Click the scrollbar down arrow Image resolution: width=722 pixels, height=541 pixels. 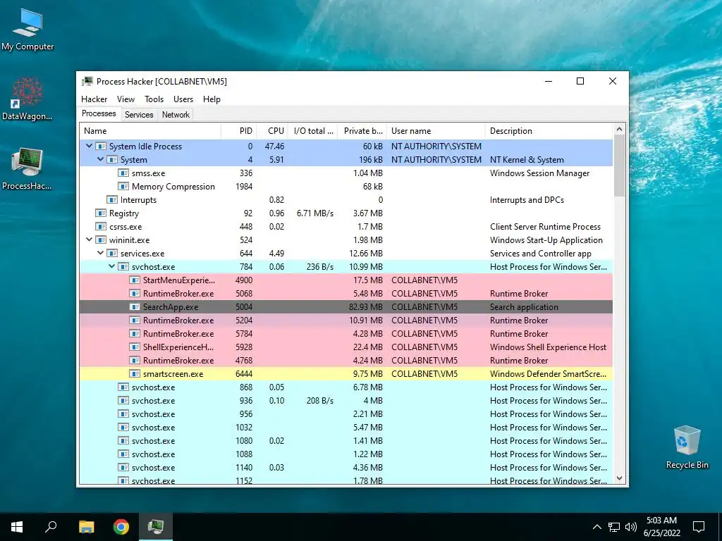[x=619, y=478]
